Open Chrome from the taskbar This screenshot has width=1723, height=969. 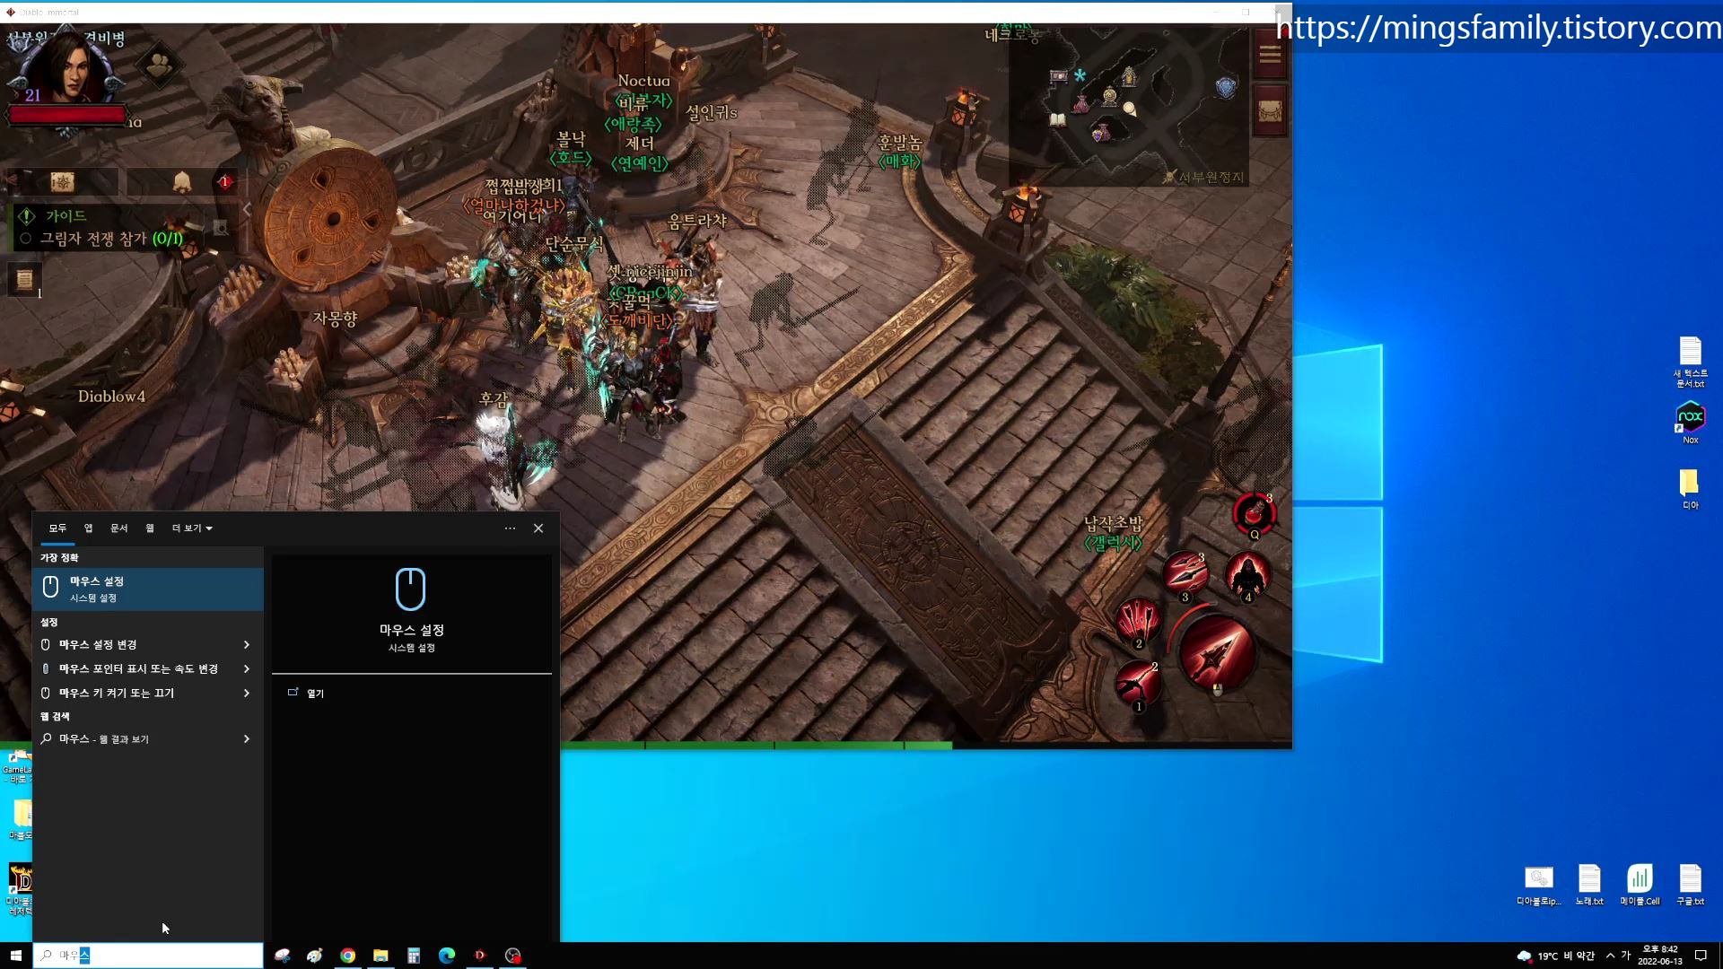click(347, 956)
